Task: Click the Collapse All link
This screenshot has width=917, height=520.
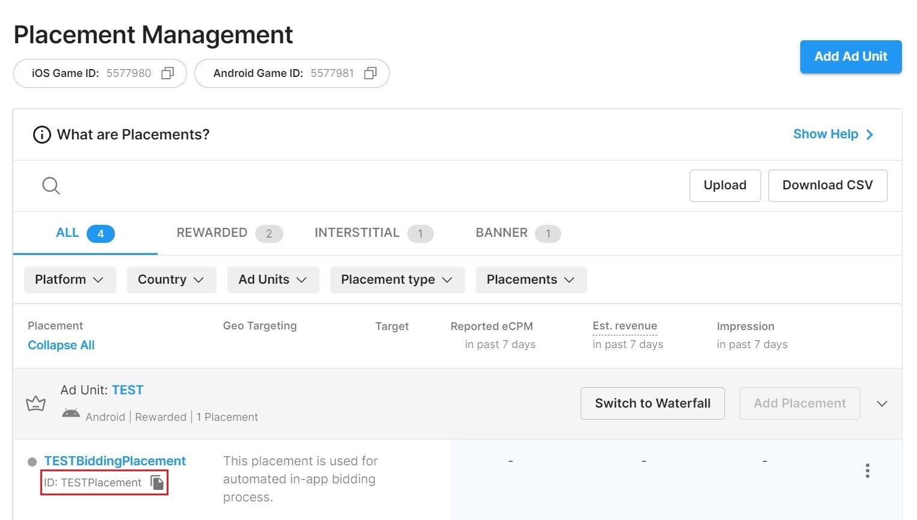Action: coord(61,346)
